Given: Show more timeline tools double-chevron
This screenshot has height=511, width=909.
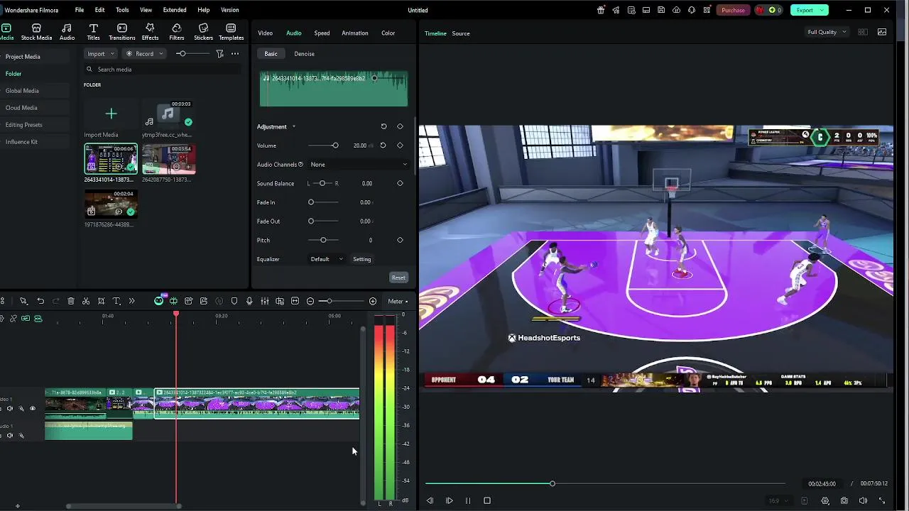Looking at the screenshot, I should (x=131, y=301).
